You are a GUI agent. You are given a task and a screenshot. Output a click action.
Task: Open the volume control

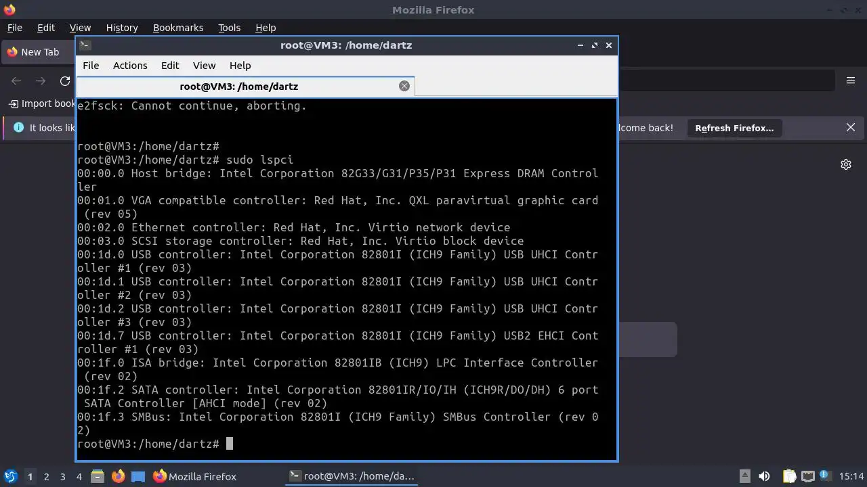tap(765, 476)
